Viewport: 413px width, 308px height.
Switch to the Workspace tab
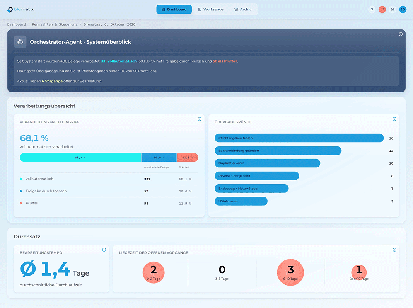[210, 9]
